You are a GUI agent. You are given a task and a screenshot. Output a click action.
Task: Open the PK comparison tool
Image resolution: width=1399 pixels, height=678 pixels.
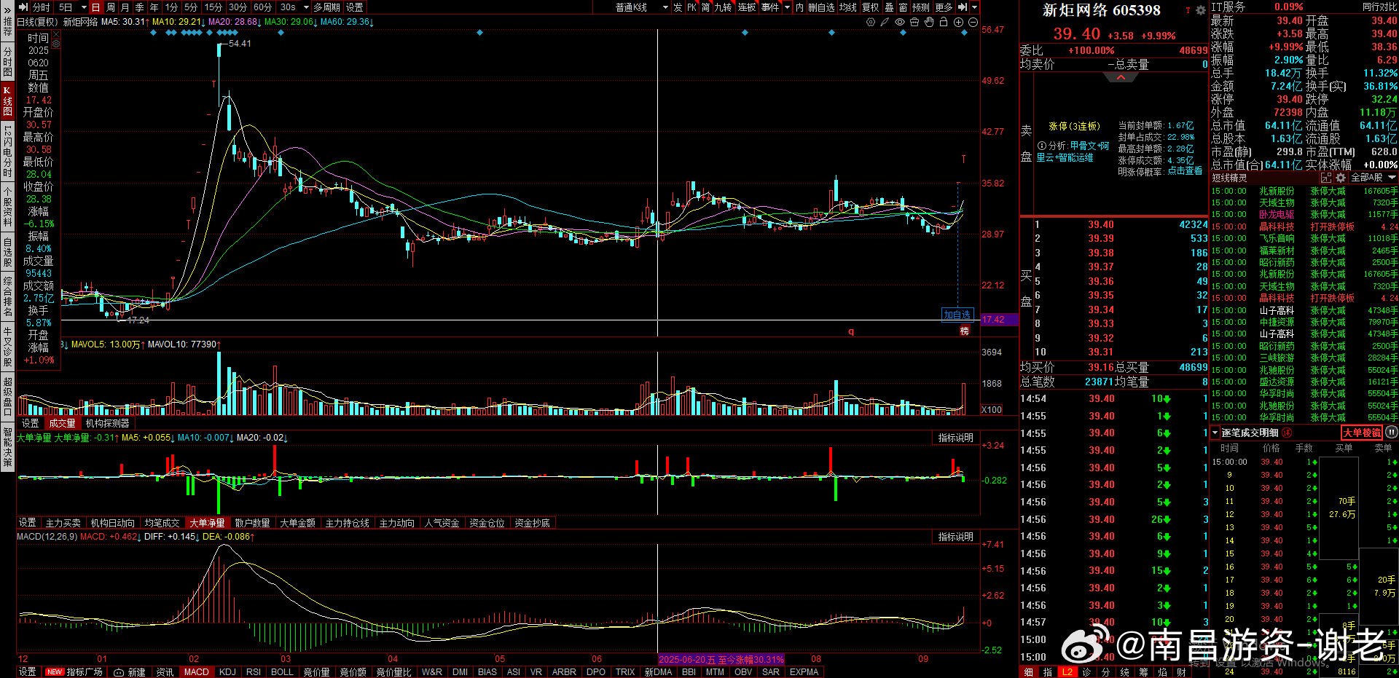[692, 7]
